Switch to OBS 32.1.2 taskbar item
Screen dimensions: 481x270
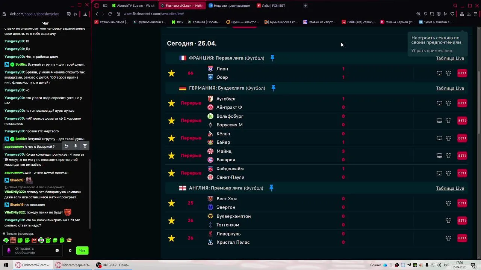(113, 265)
